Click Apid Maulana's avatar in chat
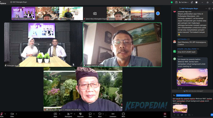Image resolution: width=213 pixels, height=118 pixels. point(175,42)
